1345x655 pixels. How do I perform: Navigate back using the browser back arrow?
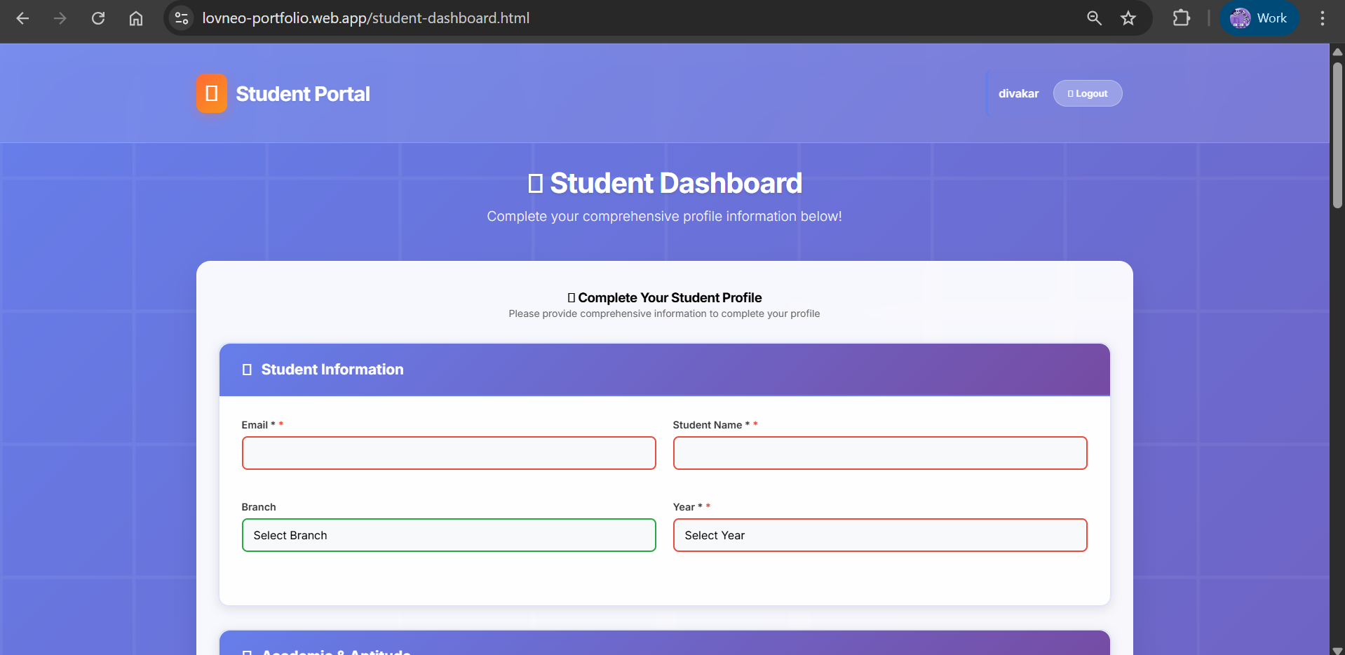pos(23,18)
